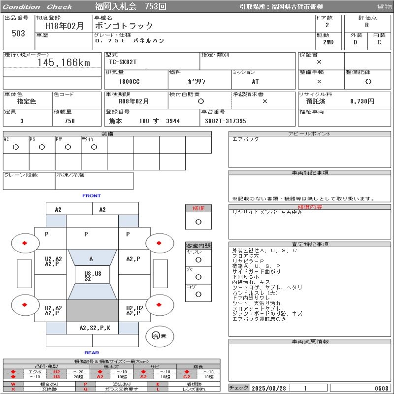The image size is (394, 394).
Task: Click the load capacity 750
Action: (x=69, y=121)
